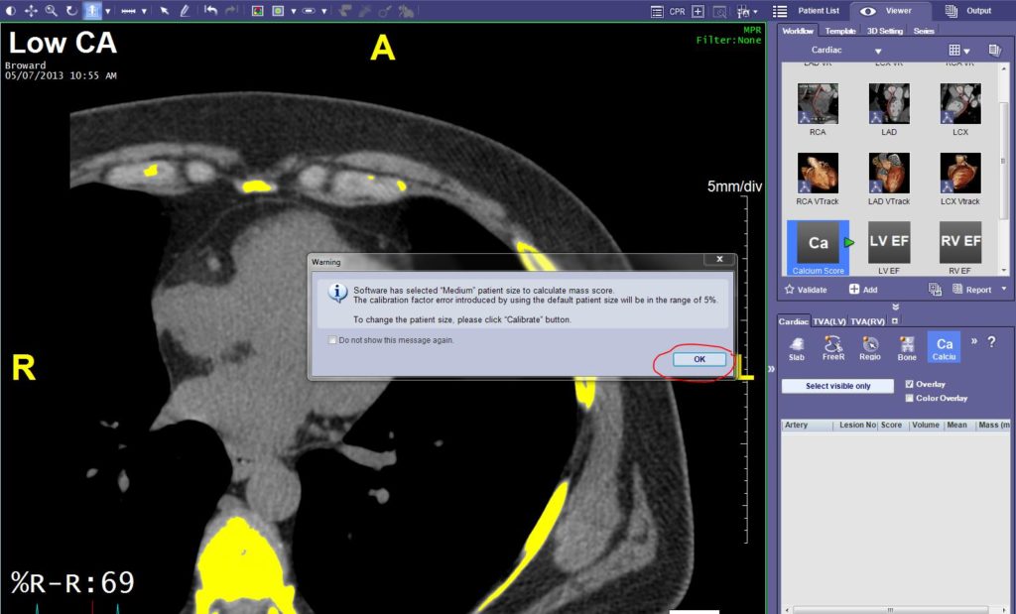Select the 3D Setting tab

tap(884, 31)
